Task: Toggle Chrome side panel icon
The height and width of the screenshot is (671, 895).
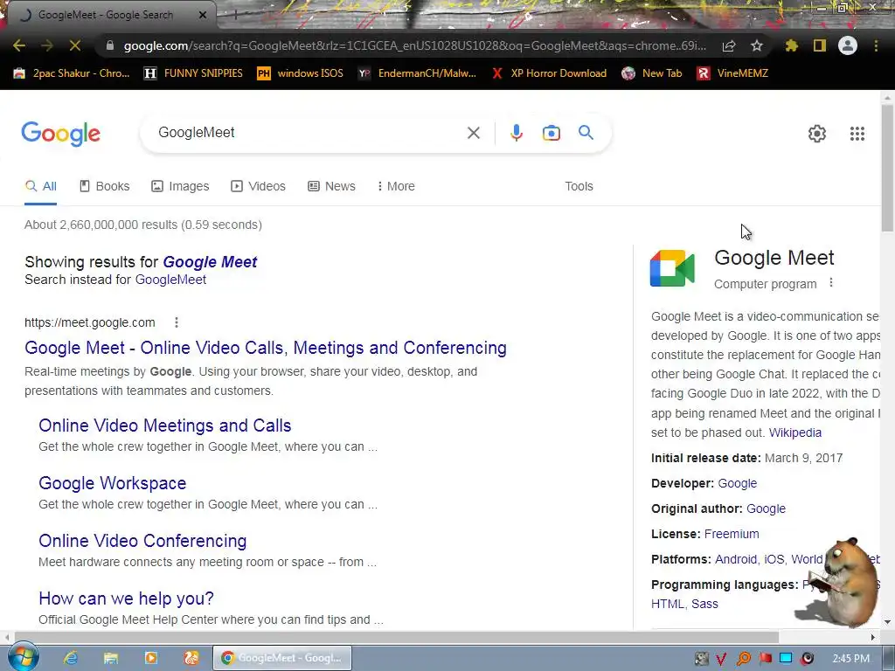Action: click(820, 45)
